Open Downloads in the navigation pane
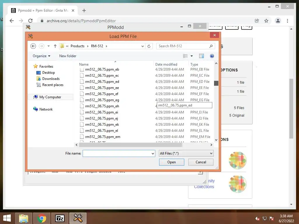 (x=51, y=79)
